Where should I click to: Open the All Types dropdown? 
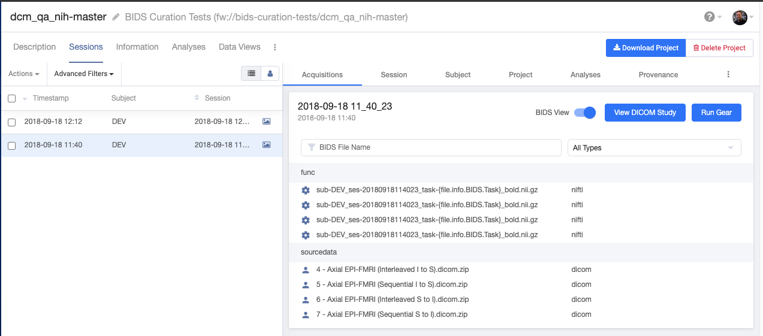(654, 147)
